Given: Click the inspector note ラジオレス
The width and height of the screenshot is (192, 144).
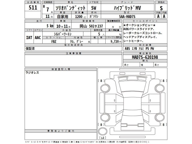Looking at the screenshot, I should click(32, 73).
